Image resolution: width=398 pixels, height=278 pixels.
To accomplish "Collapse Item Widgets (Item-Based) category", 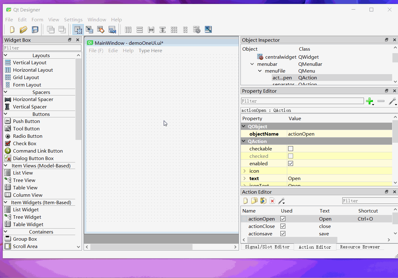I will point(6,202).
